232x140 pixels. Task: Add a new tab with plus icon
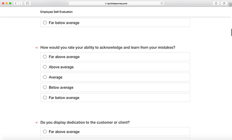[231, 4]
